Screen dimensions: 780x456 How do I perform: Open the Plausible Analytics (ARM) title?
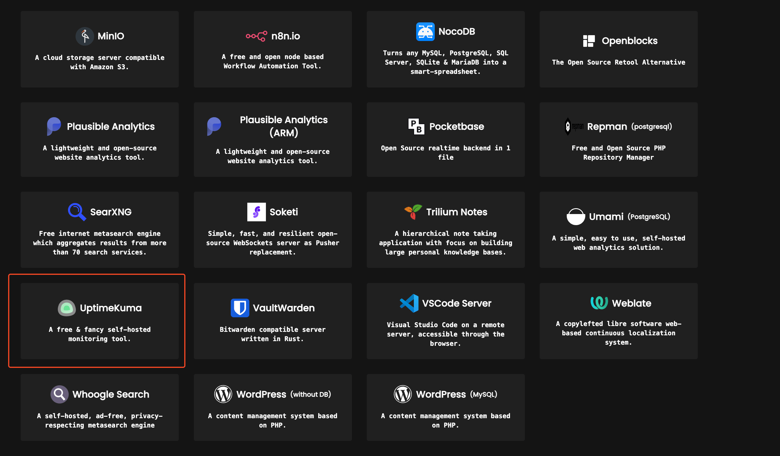pyautogui.click(x=284, y=126)
